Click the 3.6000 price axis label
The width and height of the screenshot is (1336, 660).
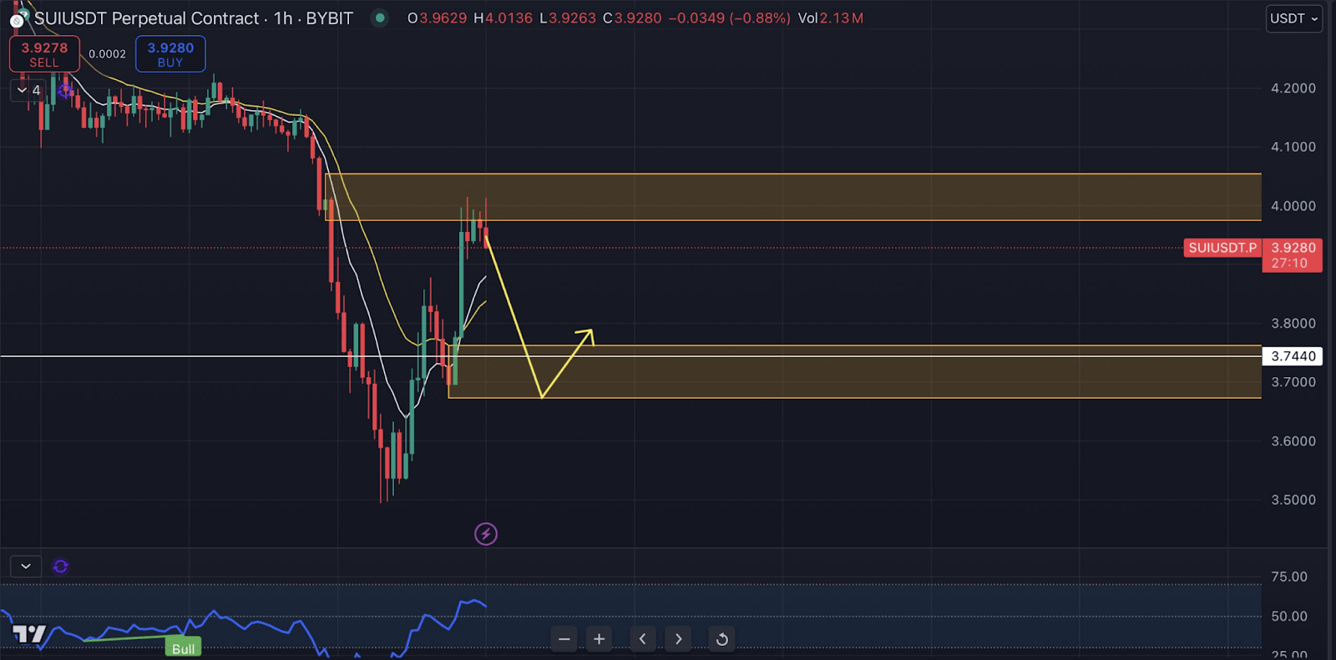pyautogui.click(x=1293, y=441)
